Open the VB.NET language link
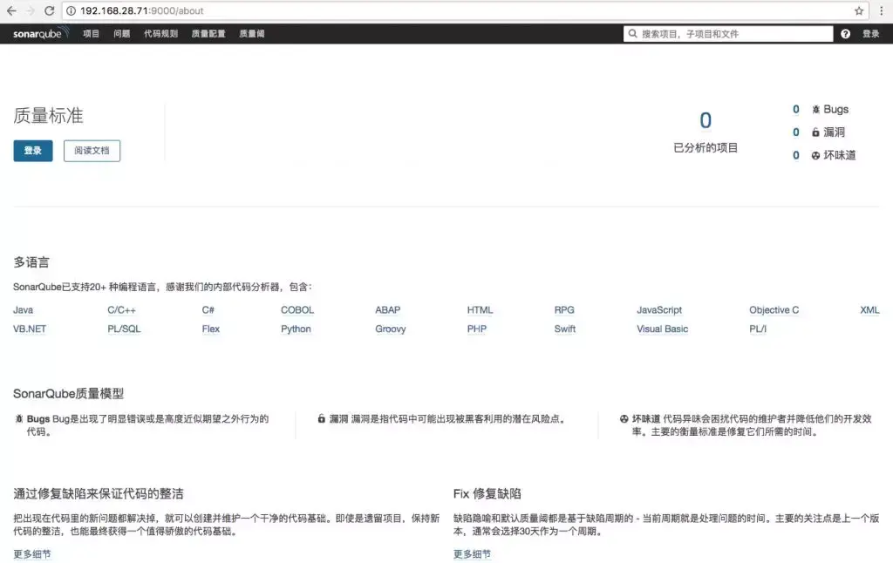Viewport: 893px width, 563px height. coord(30,329)
